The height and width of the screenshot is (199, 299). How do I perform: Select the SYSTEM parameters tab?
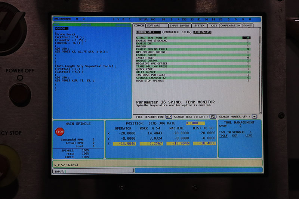199,25
